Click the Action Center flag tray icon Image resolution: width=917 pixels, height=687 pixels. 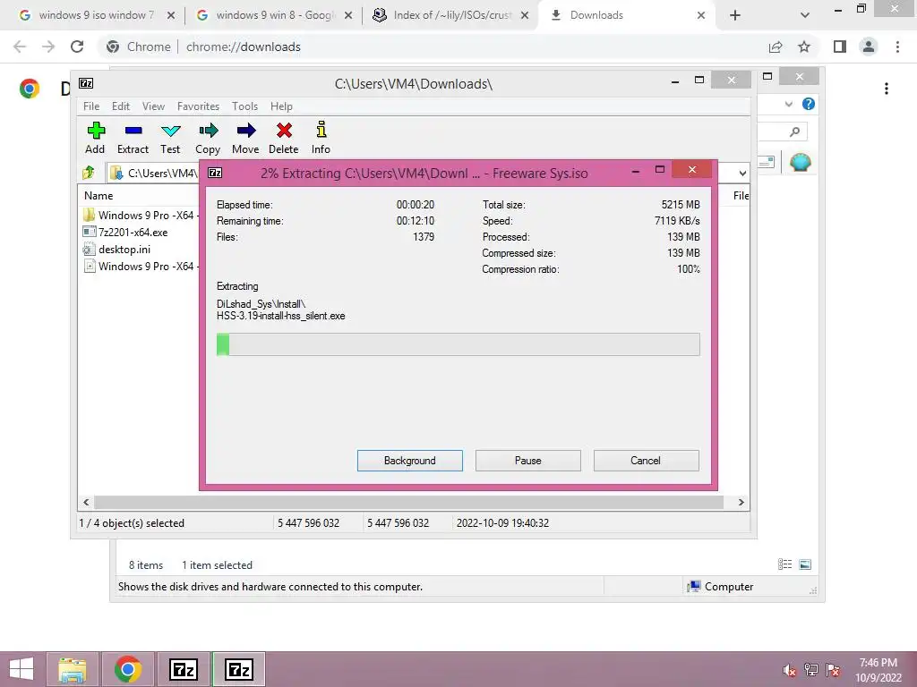point(833,670)
